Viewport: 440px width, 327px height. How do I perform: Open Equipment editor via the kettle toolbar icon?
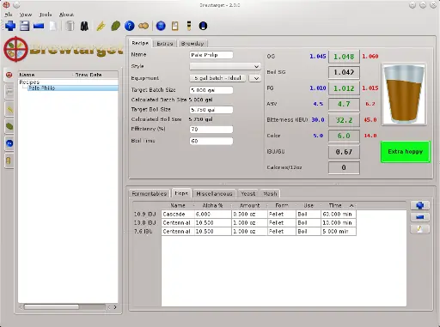point(70,26)
